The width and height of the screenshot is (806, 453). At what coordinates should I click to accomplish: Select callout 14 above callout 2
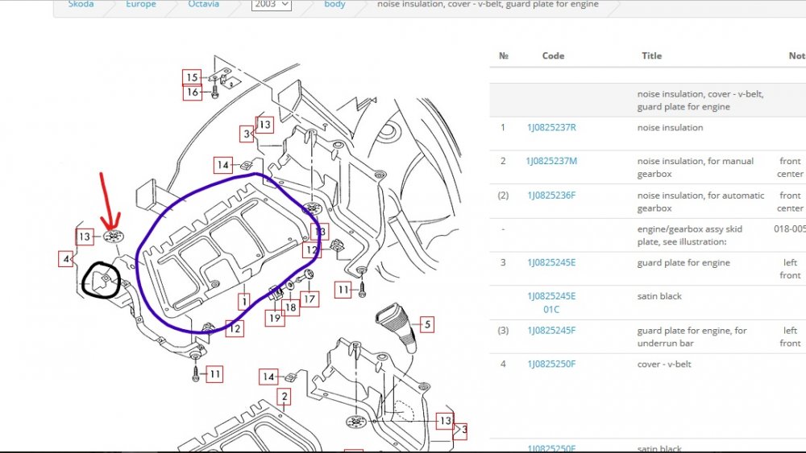(x=268, y=377)
